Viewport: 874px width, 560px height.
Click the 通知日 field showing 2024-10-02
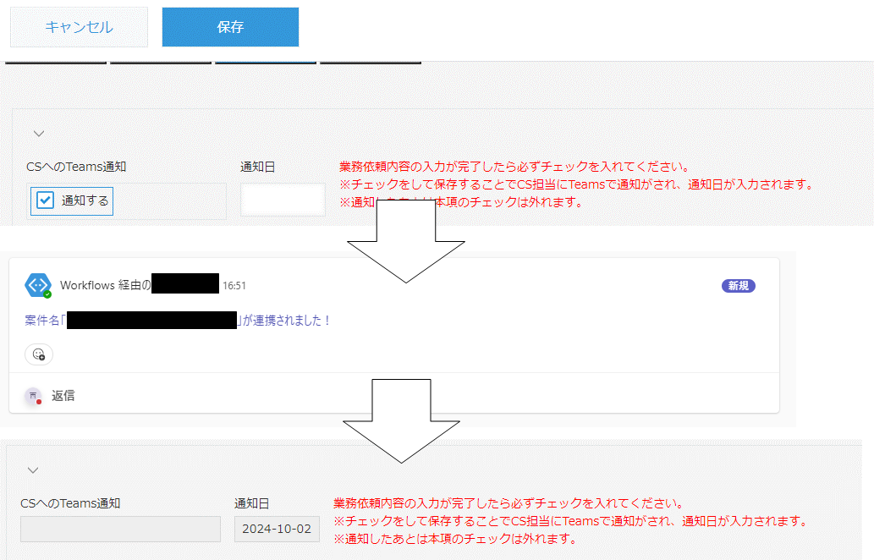[x=277, y=530]
